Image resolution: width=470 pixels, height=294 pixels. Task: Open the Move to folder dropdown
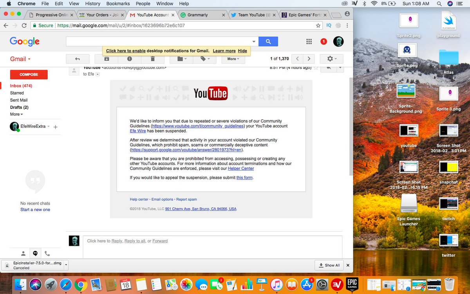click(x=181, y=59)
